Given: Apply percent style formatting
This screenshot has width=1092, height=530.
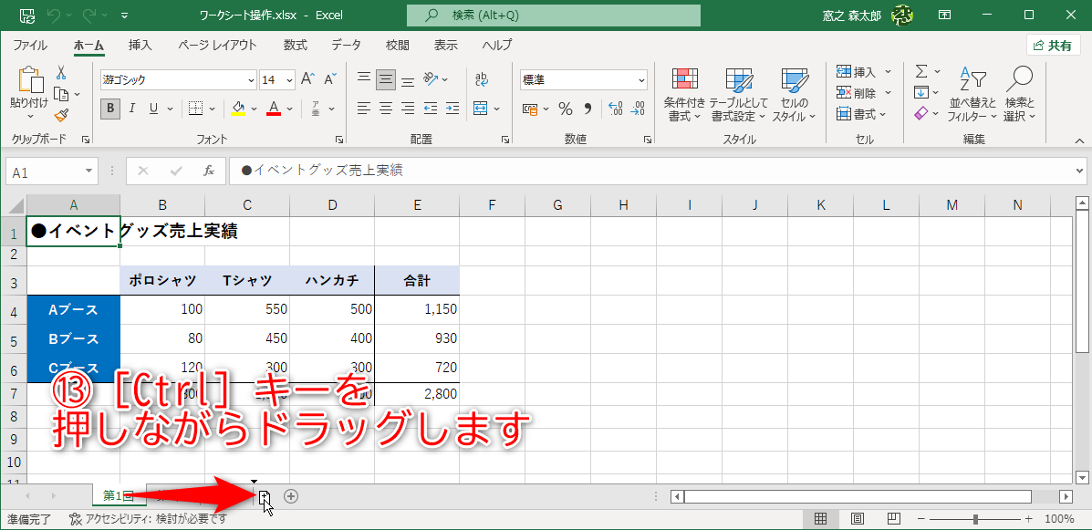Looking at the screenshot, I should point(566,109).
